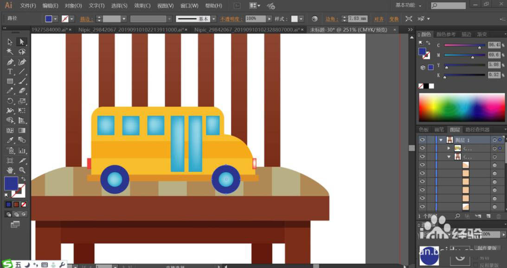Select the Eyedropper tool
507x268 pixels.
click(x=10, y=140)
